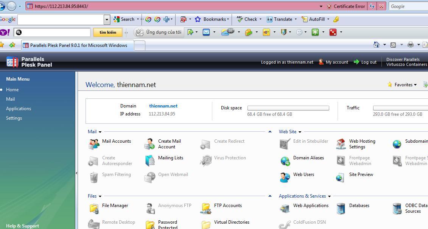Click the Parallels Plesk Panel logo
The image size is (428, 229).
point(29,62)
